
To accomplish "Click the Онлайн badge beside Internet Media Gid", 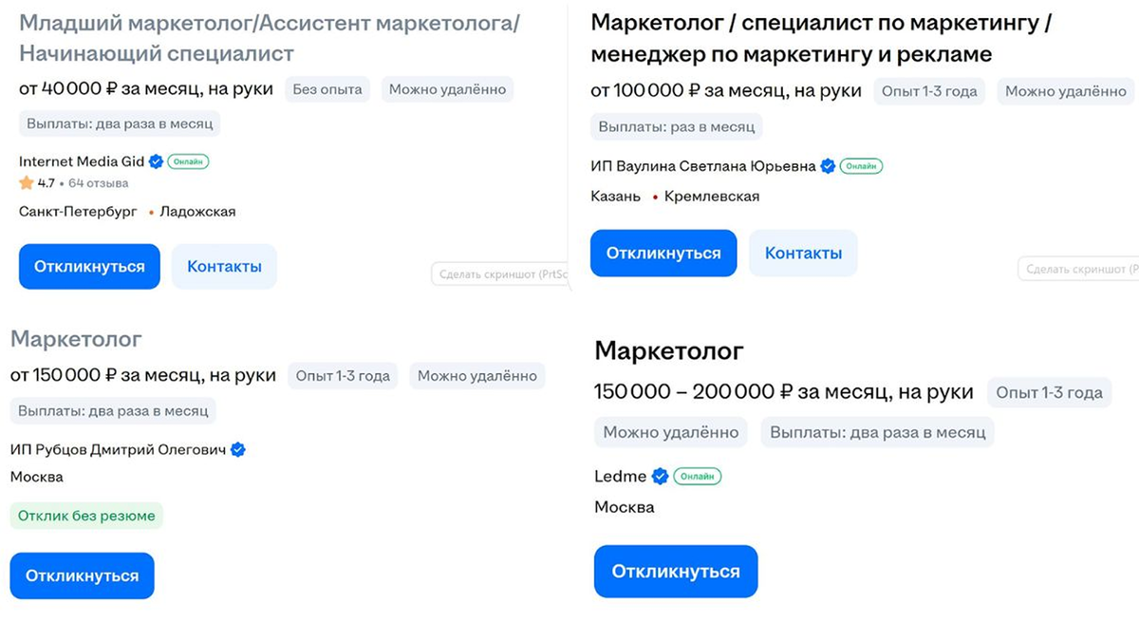I will [x=189, y=161].
